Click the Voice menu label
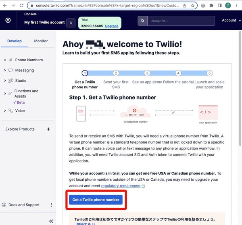Viewport: 242px width, 225px height. (x=20, y=110)
